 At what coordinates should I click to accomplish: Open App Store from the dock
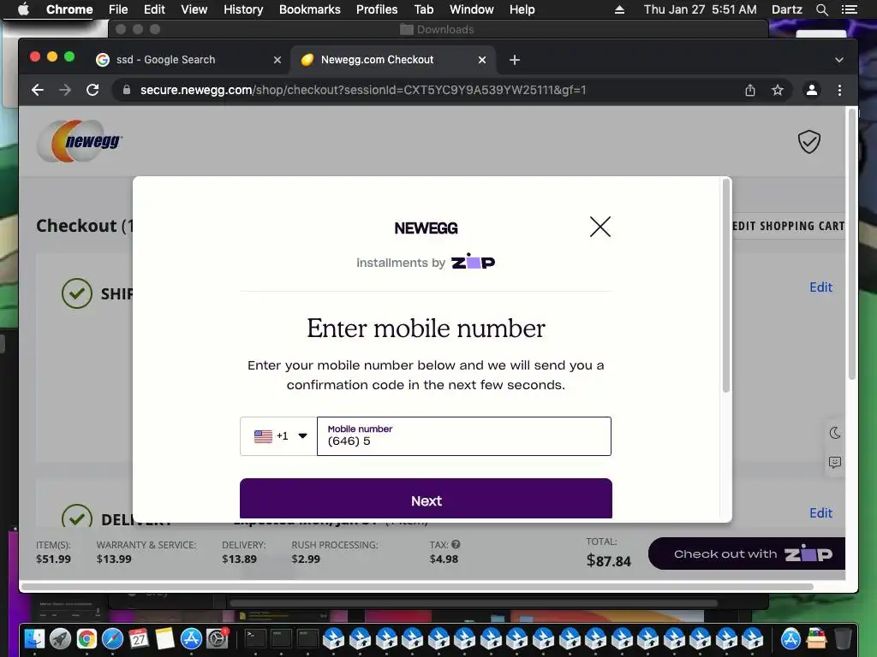pyautogui.click(x=191, y=638)
